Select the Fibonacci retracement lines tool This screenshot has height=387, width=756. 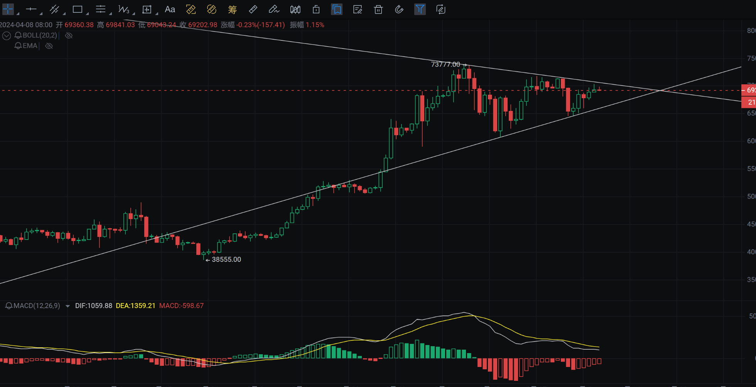[x=100, y=9]
